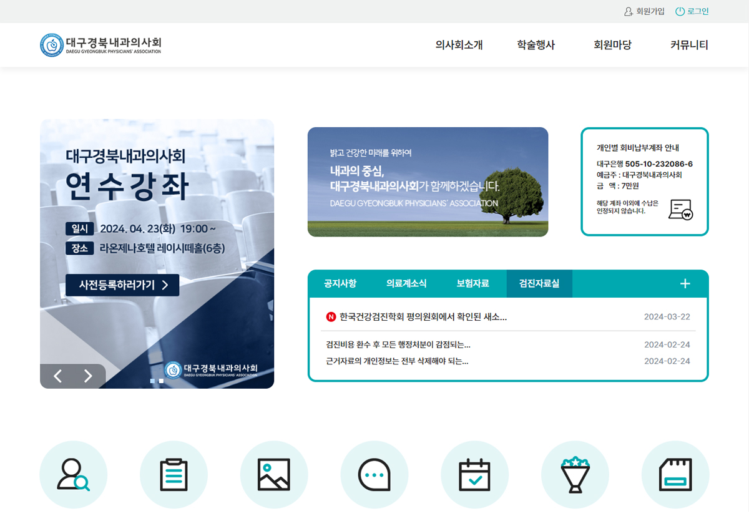Open post 근거자료의 개인정보는 전부 삭제해야 되는...

[397, 361]
